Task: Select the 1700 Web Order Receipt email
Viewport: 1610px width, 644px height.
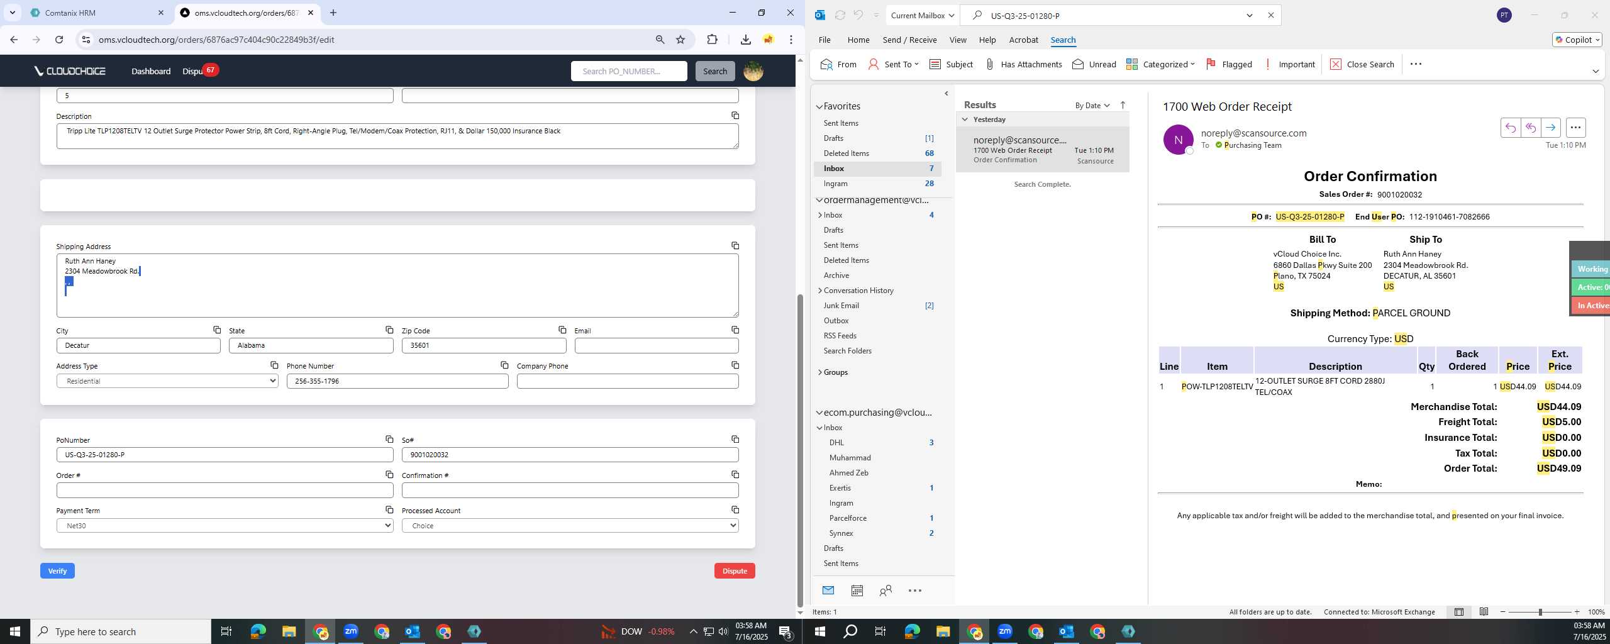Action: (x=1043, y=150)
